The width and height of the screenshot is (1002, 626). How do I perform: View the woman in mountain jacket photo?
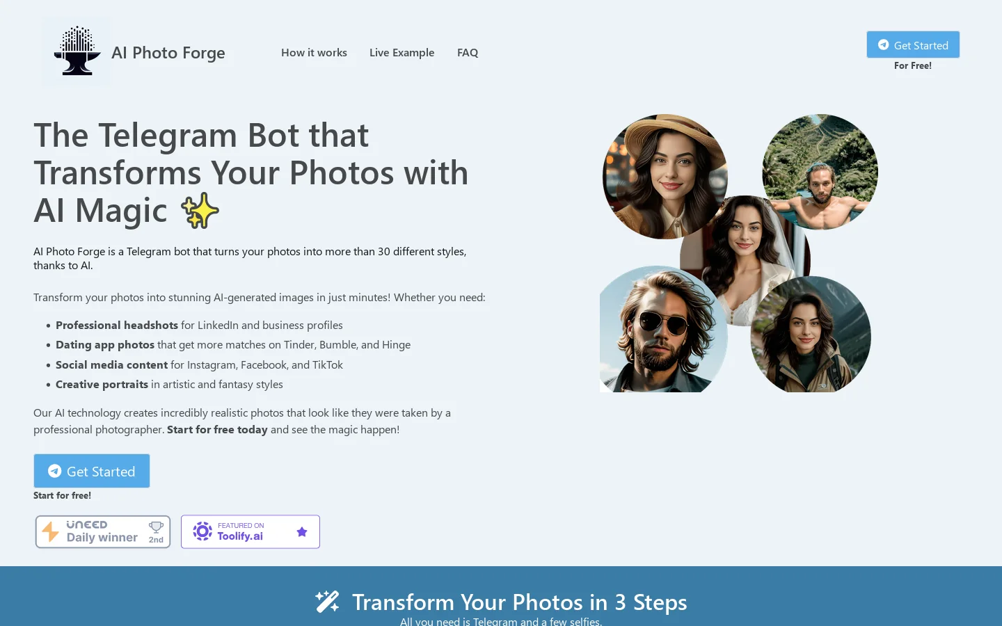point(811,334)
